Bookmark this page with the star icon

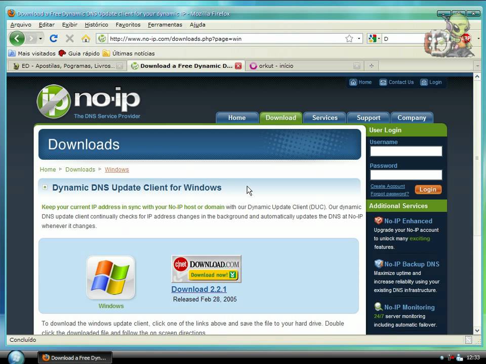click(x=349, y=39)
